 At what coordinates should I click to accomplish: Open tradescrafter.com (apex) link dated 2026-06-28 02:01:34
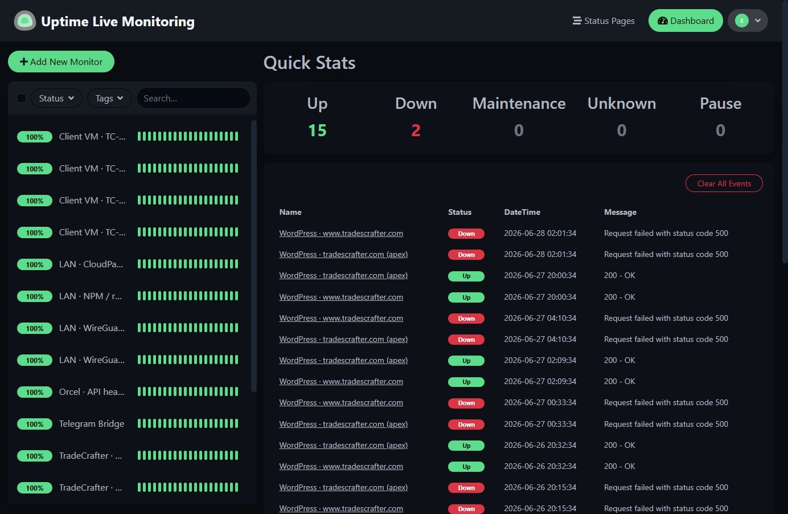click(x=343, y=254)
